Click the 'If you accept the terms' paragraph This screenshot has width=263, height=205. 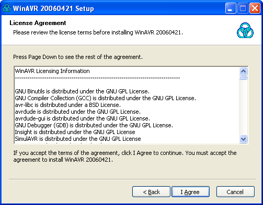click(x=125, y=156)
